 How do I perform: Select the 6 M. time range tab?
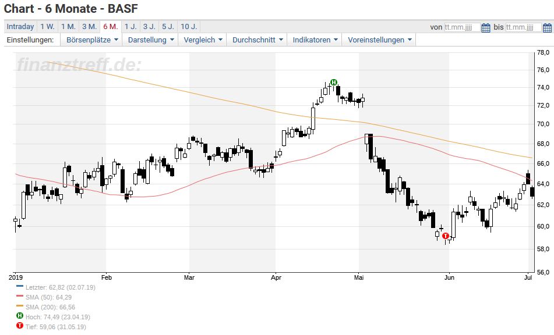[111, 26]
